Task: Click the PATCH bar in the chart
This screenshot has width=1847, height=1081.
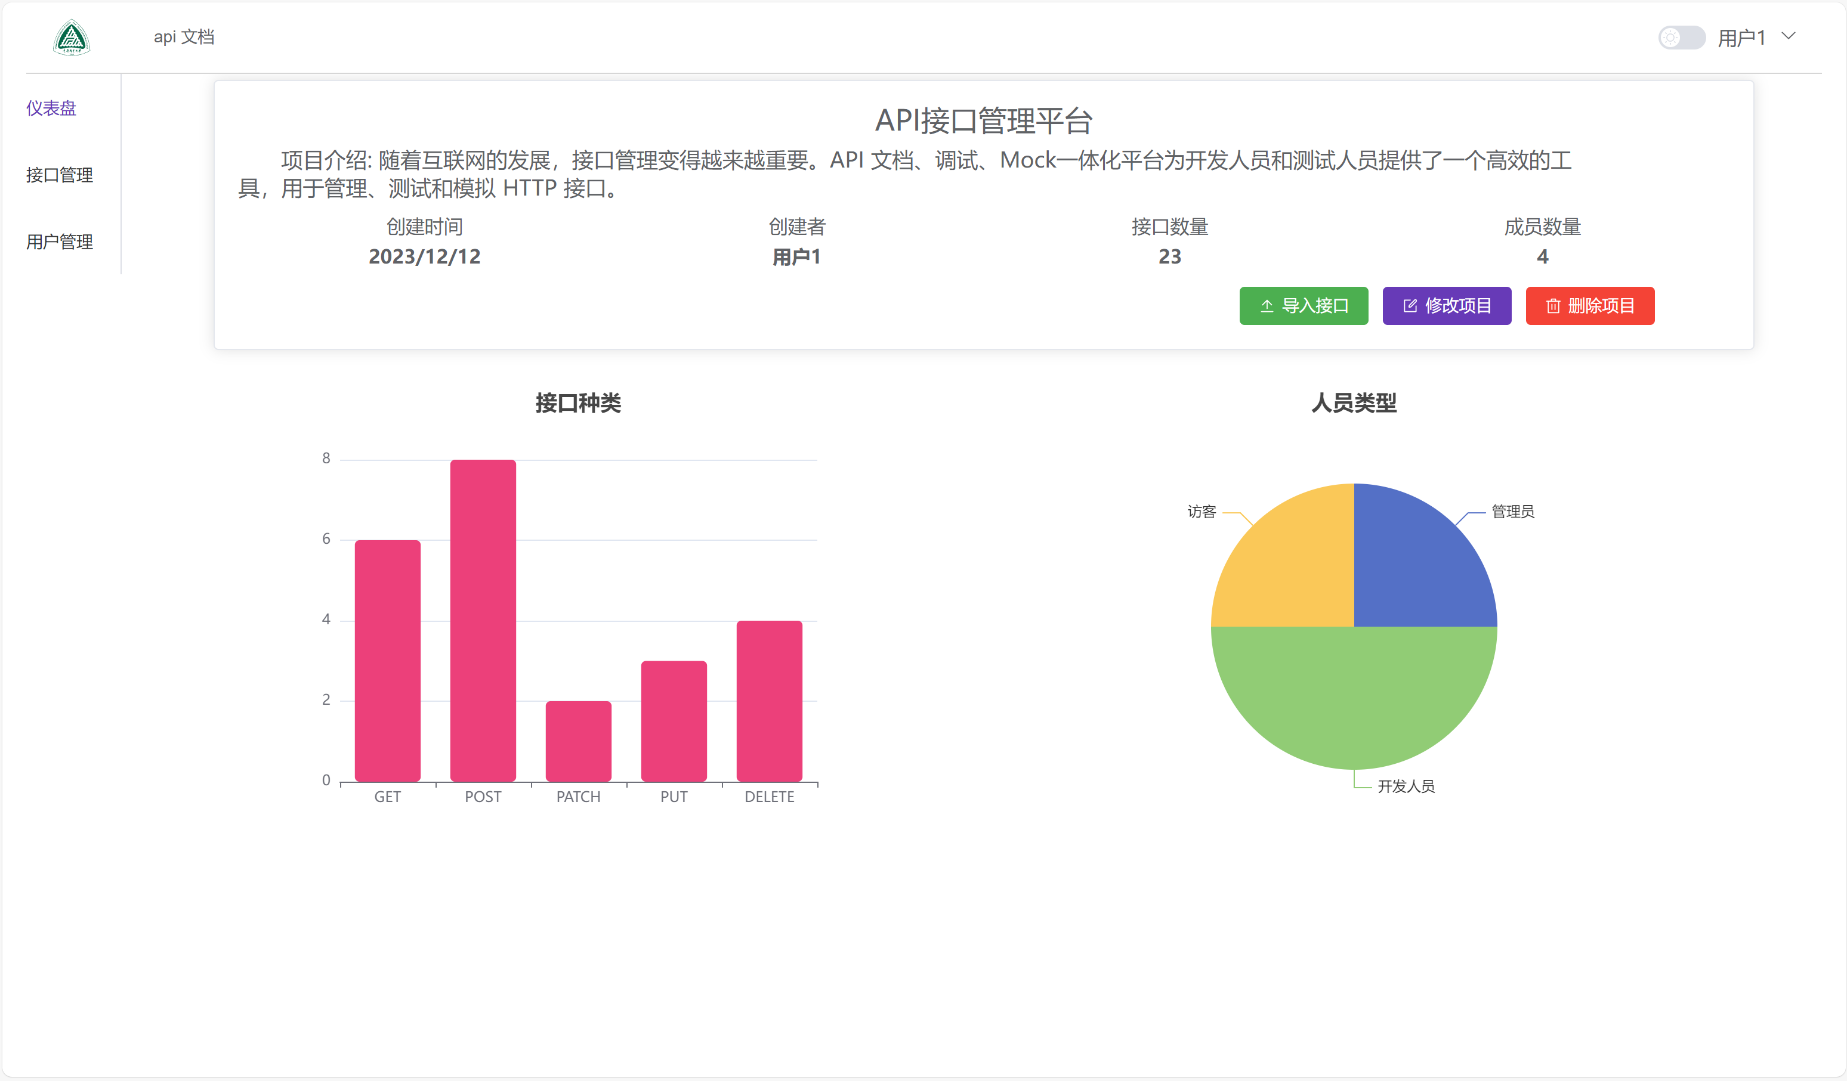Action: point(578,741)
